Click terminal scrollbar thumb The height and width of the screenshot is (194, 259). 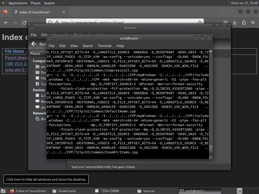[211, 150]
